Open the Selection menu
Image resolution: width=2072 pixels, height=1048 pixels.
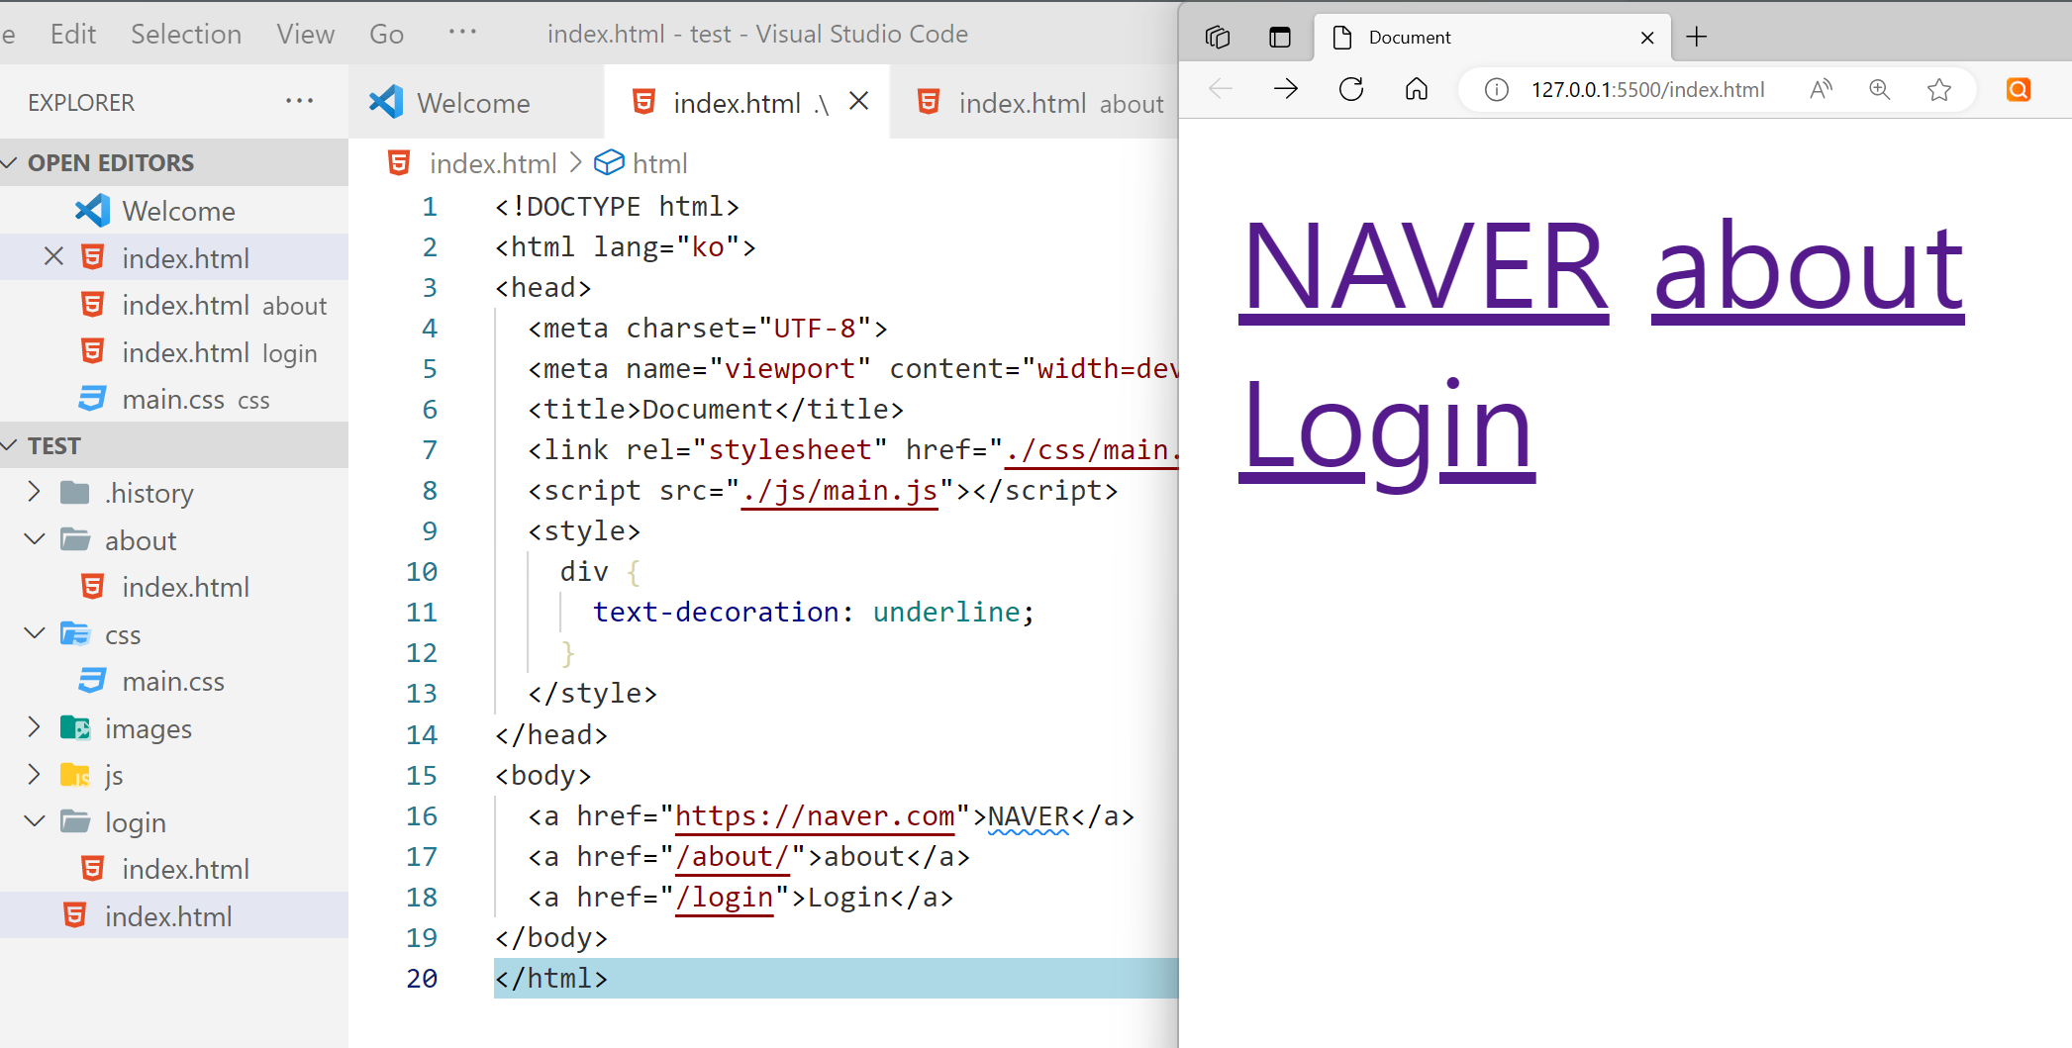[x=186, y=35]
